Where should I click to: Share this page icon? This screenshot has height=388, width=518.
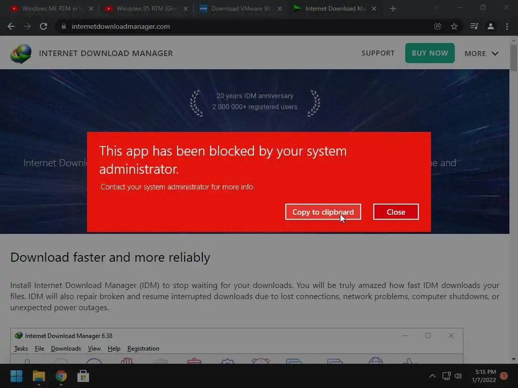438,26
